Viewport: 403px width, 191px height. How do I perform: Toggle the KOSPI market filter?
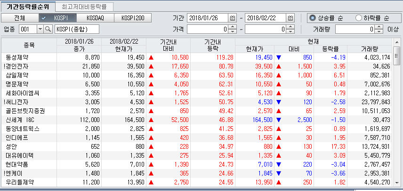click(57, 18)
